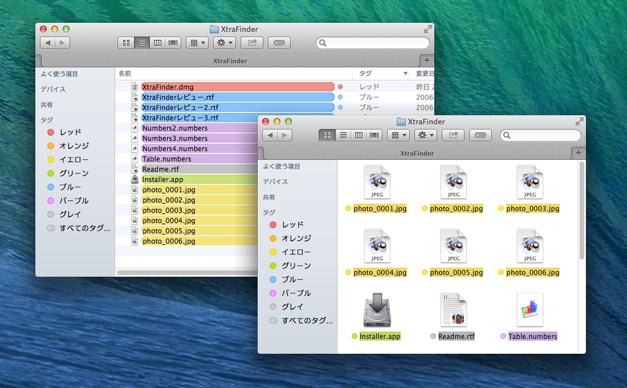Screen dimensions: 627x388
Task: Select パープル tag in front window sidebar
Action: coord(290,293)
